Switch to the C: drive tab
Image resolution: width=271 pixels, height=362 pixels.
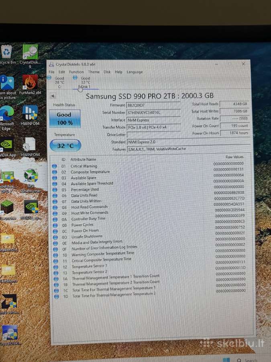[59, 82]
